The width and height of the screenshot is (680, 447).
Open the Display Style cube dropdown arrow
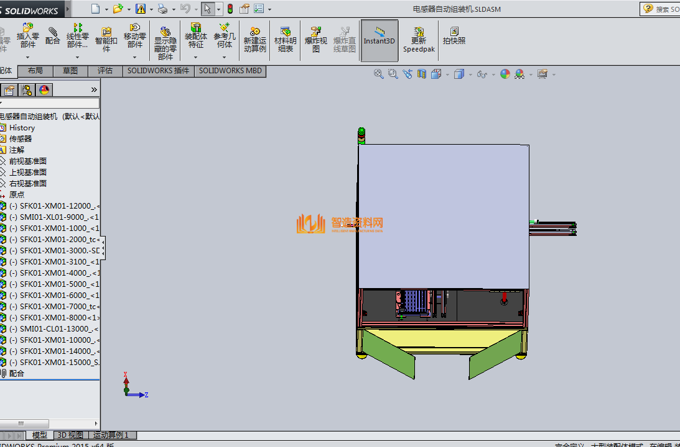coord(470,74)
